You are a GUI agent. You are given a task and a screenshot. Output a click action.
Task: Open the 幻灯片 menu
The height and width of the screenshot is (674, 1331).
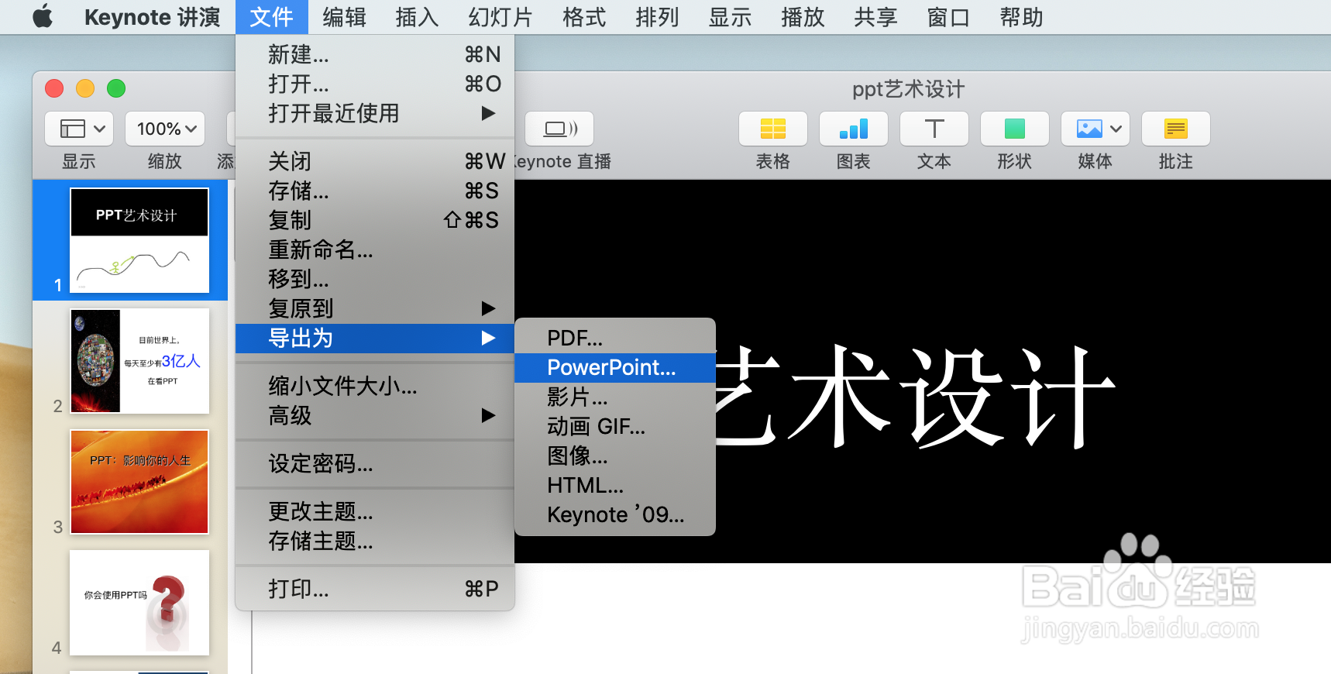500,17
